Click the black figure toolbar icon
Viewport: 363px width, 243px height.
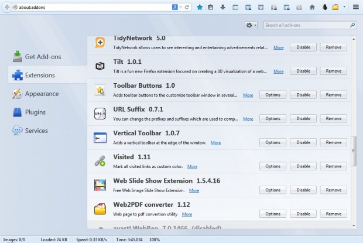325,7
